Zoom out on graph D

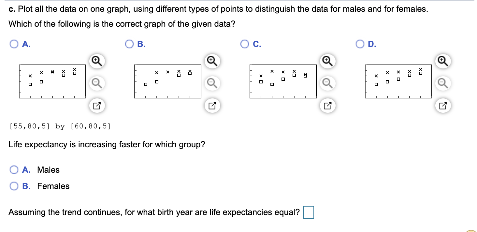pyautogui.click(x=443, y=83)
